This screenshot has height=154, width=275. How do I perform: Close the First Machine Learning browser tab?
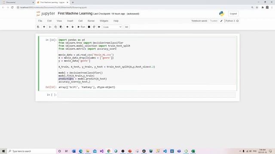tap(67, 3)
